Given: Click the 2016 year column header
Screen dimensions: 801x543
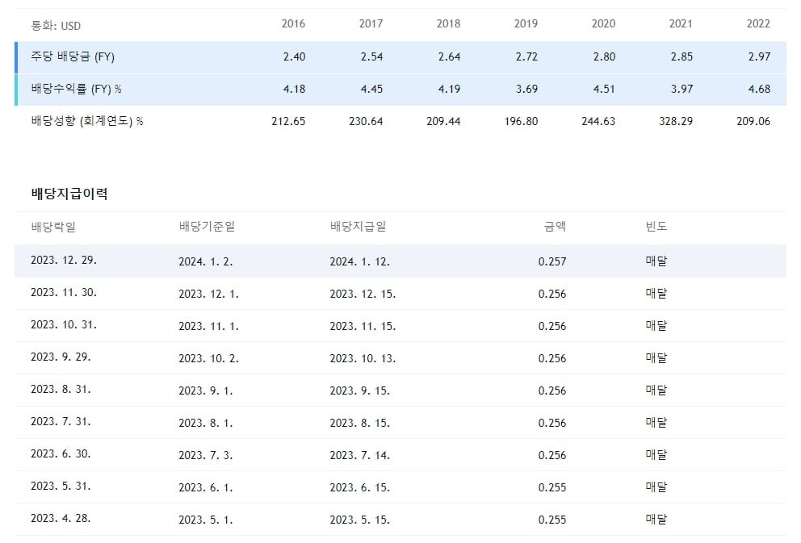Looking at the screenshot, I should [x=293, y=23].
